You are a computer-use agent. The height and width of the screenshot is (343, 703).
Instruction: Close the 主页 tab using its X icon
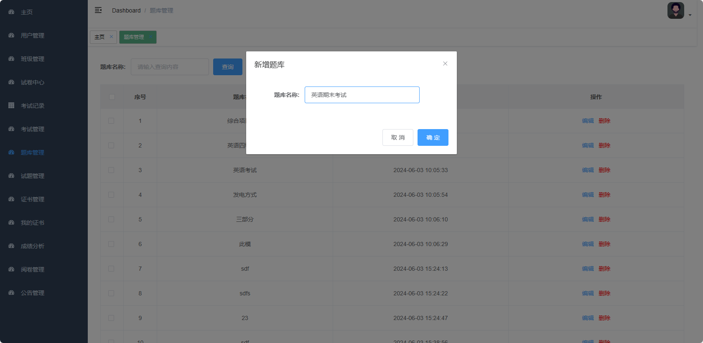111,37
